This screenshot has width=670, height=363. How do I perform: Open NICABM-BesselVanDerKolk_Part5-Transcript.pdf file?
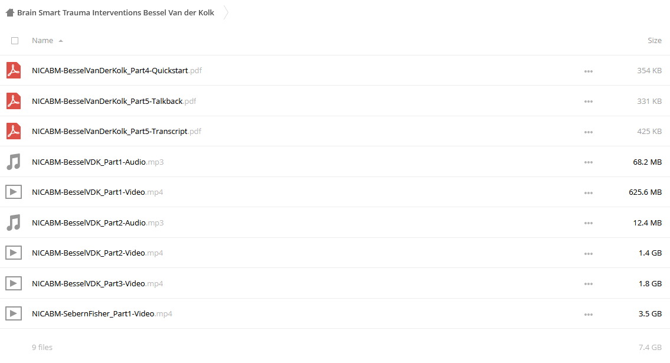pyautogui.click(x=116, y=131)
